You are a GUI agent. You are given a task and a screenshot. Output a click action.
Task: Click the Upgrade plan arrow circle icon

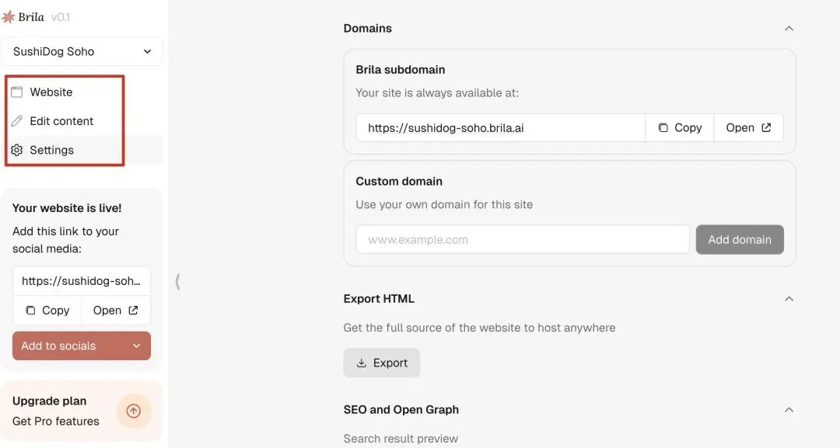coord(133,411)
